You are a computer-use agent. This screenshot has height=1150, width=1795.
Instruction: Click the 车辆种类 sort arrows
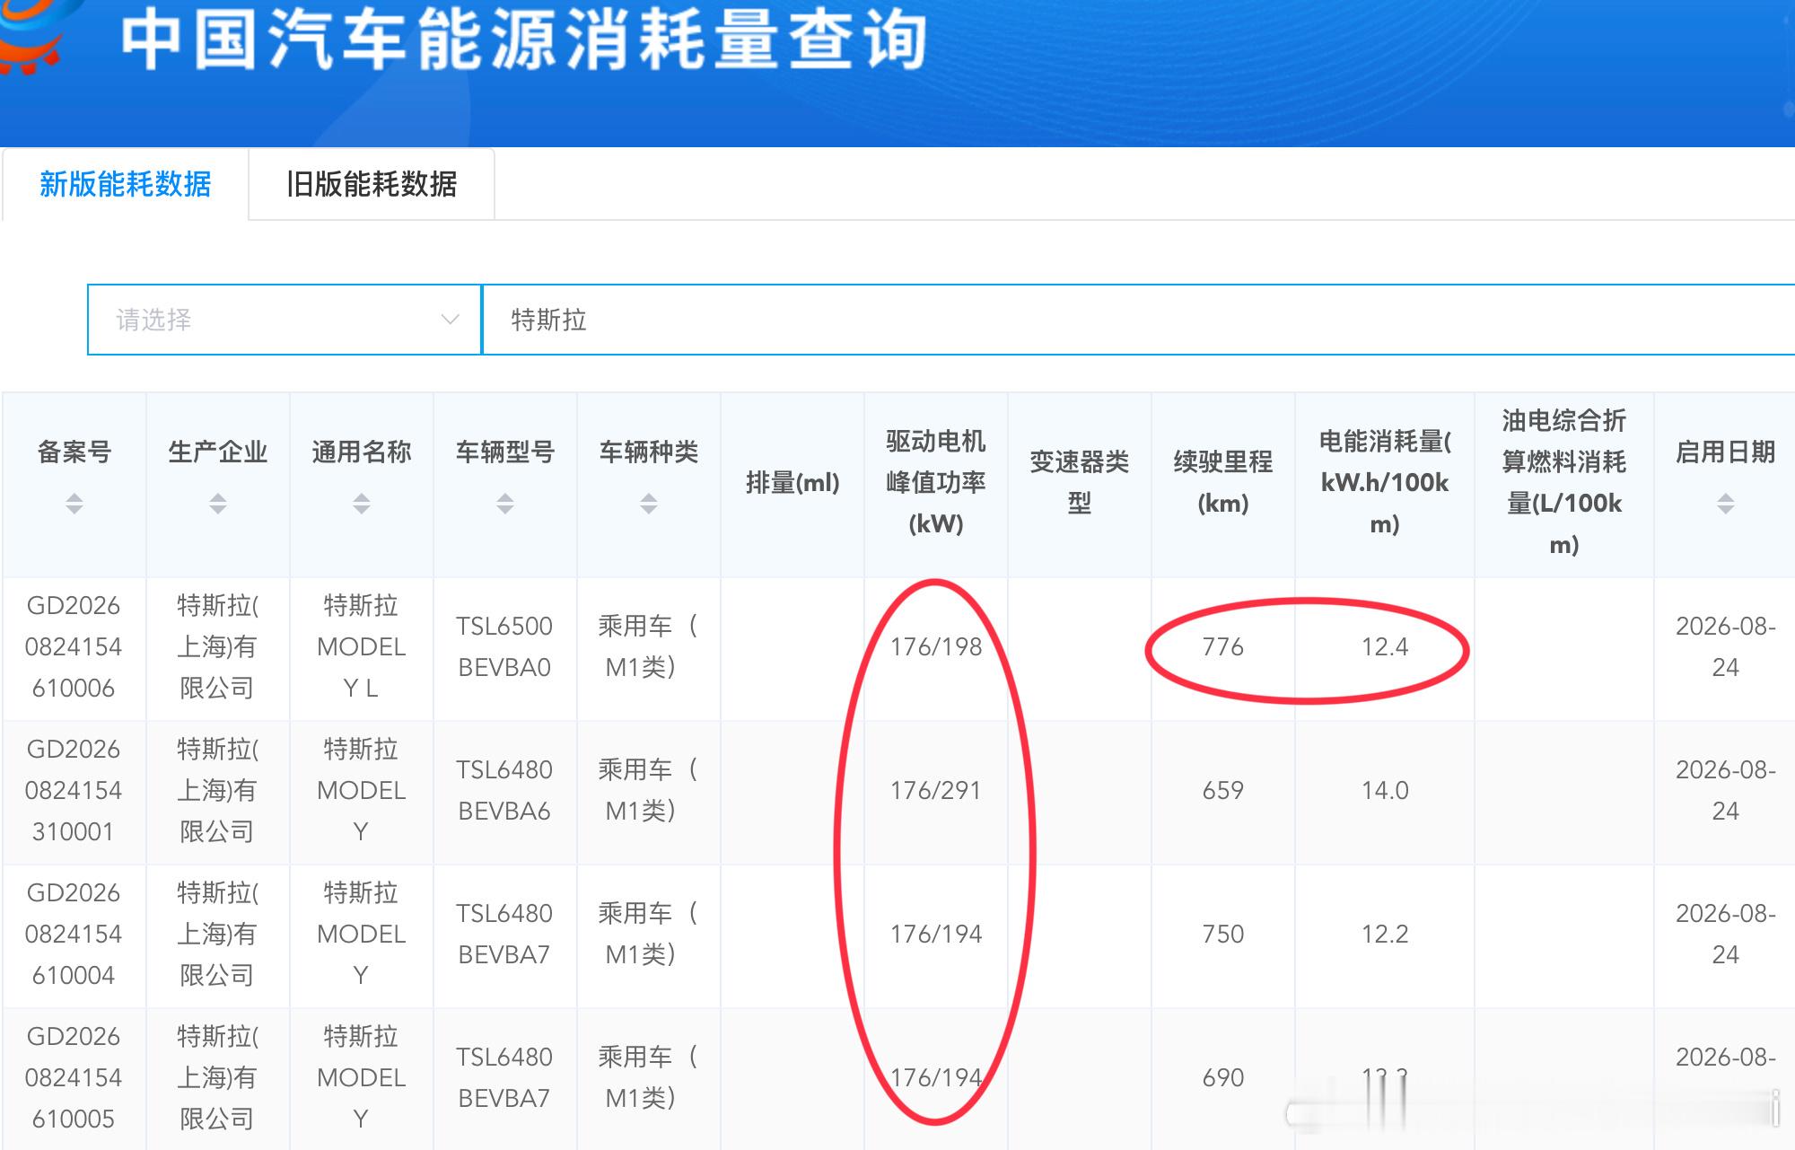pyautogui.click(x=649, y=503)
